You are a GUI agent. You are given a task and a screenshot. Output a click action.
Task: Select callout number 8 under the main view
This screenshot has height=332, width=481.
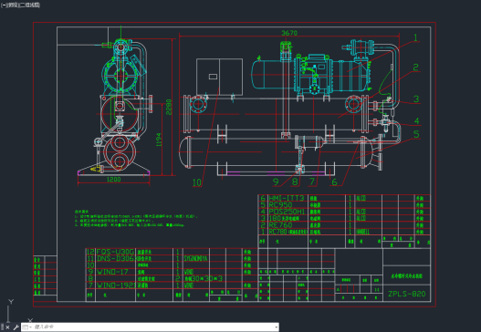295,182
